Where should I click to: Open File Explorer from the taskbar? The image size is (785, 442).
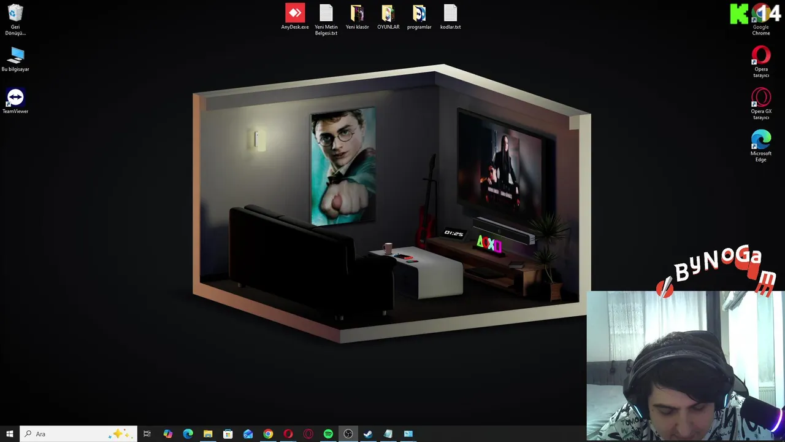pos(208,434)
